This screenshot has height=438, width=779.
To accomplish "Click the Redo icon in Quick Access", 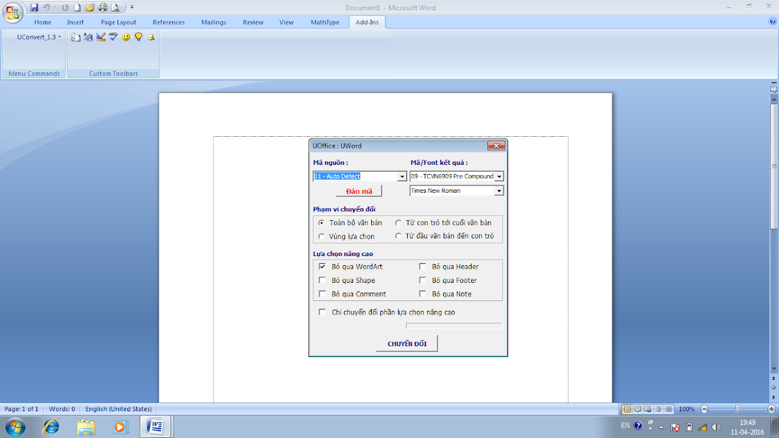I will [x=65, y=8].
